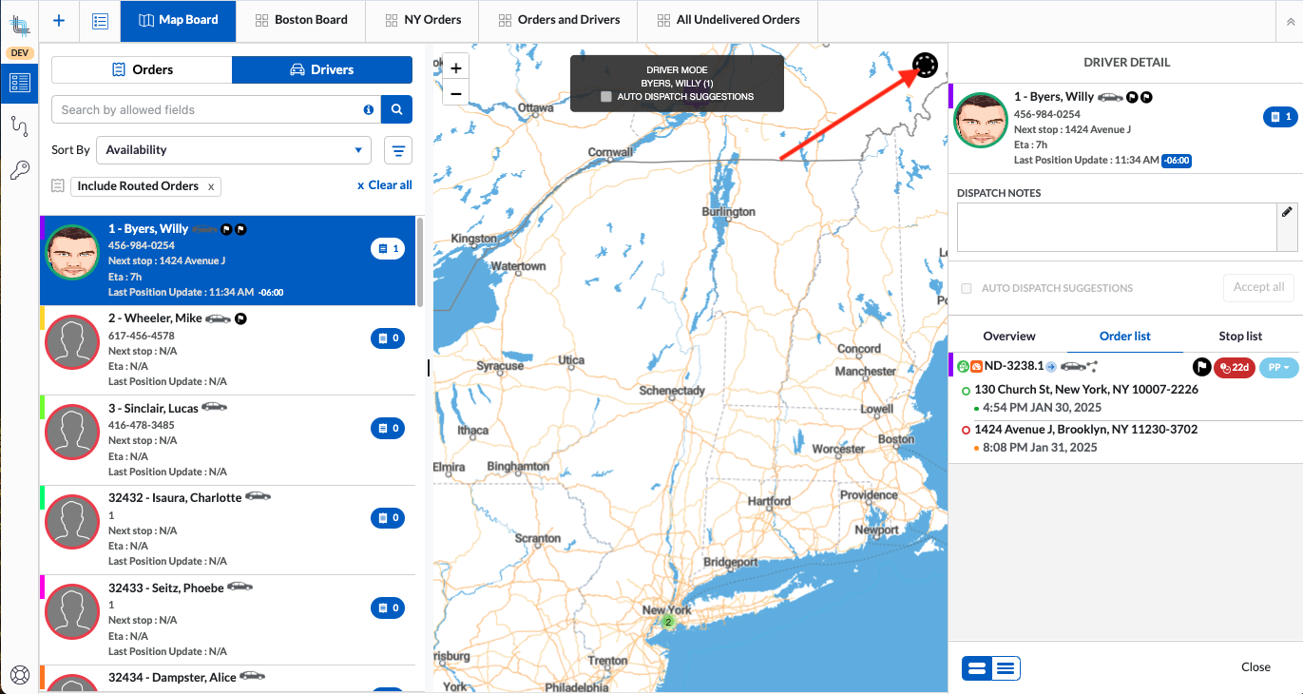Click the driver list scrollbar
This screenshot has width=1303, height=694.
point(419,261)
